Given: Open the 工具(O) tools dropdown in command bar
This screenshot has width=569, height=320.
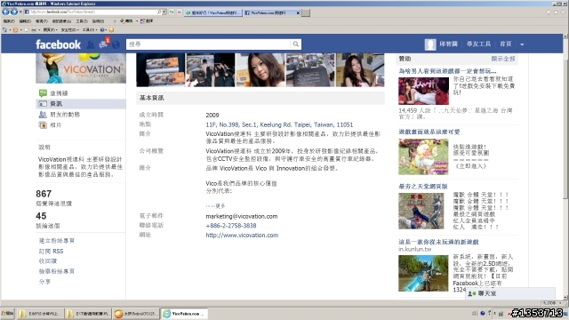Looking at the screenshot, I should (x=90, y=29).
